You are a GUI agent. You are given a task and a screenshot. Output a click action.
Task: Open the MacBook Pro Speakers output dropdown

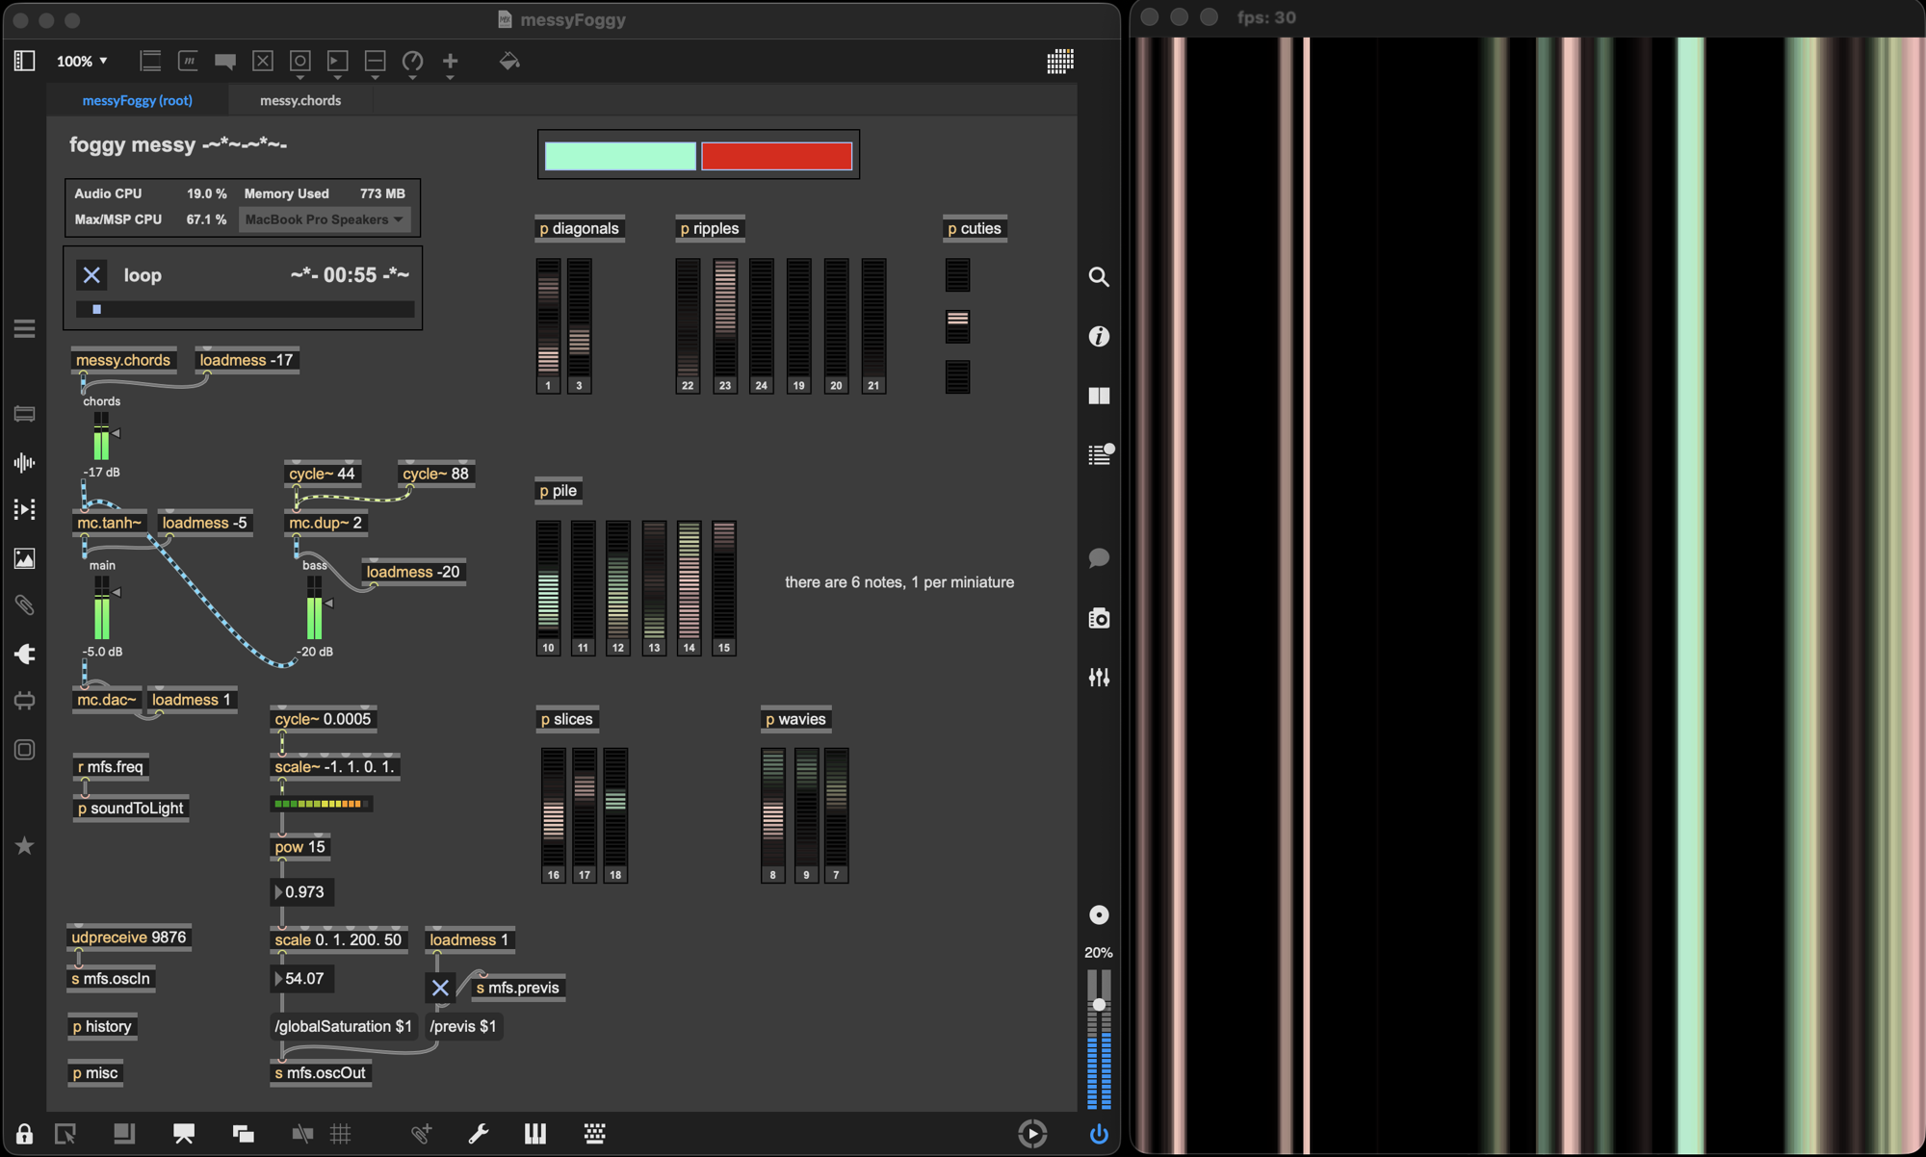[x=325, y=219]
